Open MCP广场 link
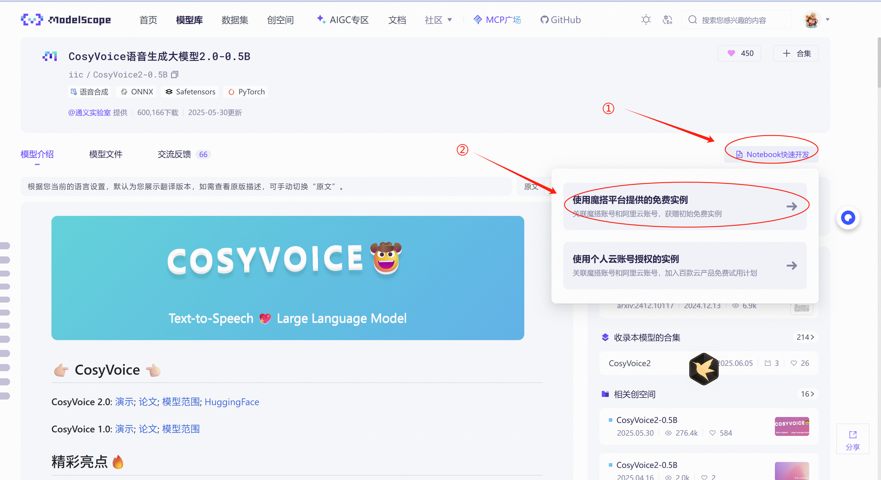This screenshot has width=881, height=480. [497, 20]
